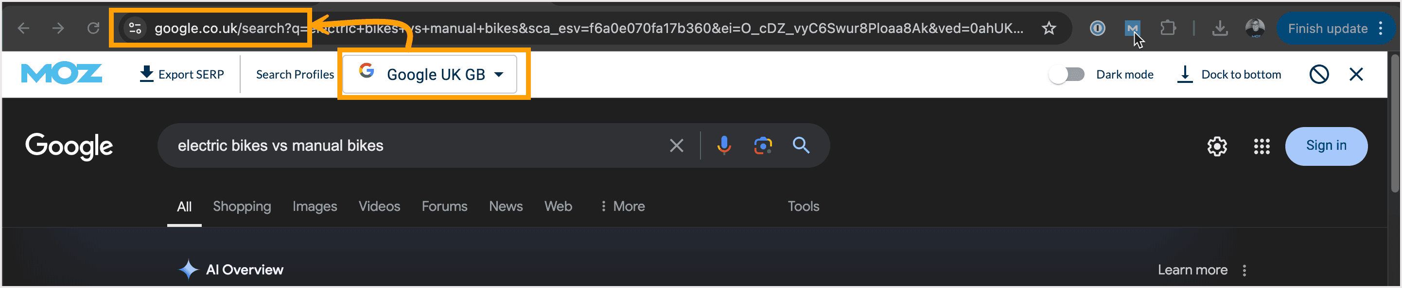
Task: Expand the More search categories menu
Action: pos(622,206)
